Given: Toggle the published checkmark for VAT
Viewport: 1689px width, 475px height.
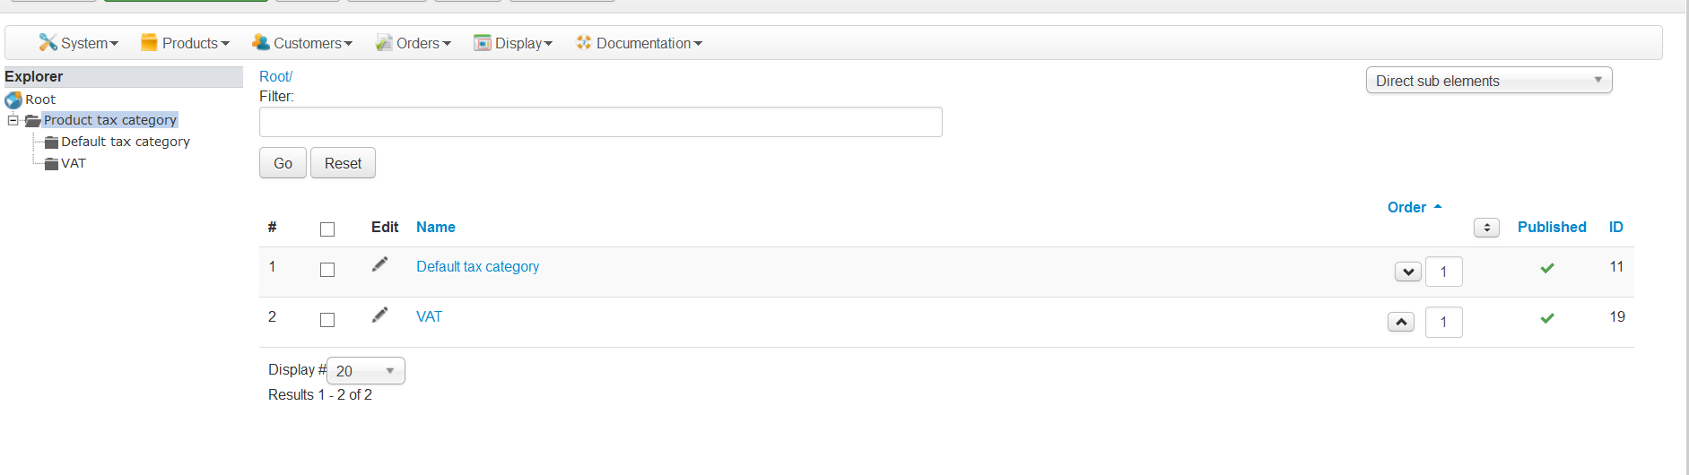Looking at the screenshot, I should [1547, 318].
